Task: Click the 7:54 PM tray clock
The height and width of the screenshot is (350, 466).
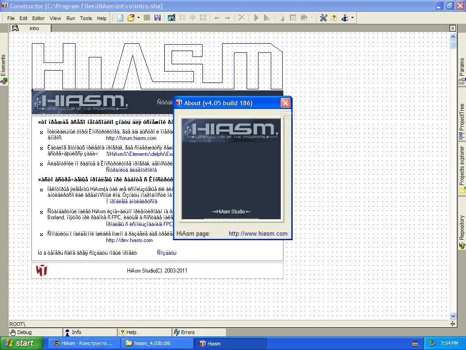Action: pyautogui.click(x=449, y=344)
